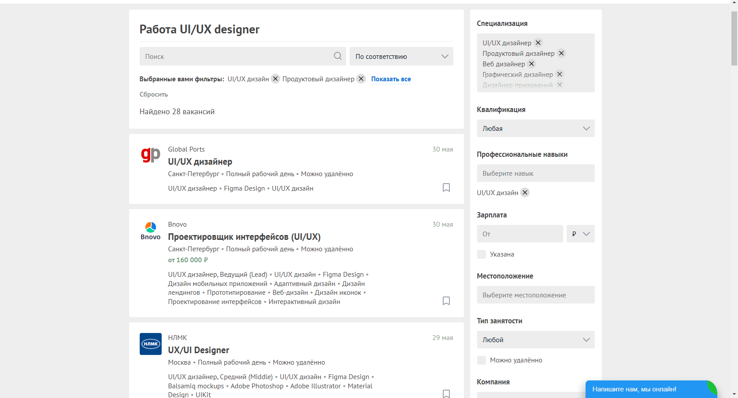The image size is (738, 398).
Task: Open the Квалификация Любая dropdown
Action: 536,128
